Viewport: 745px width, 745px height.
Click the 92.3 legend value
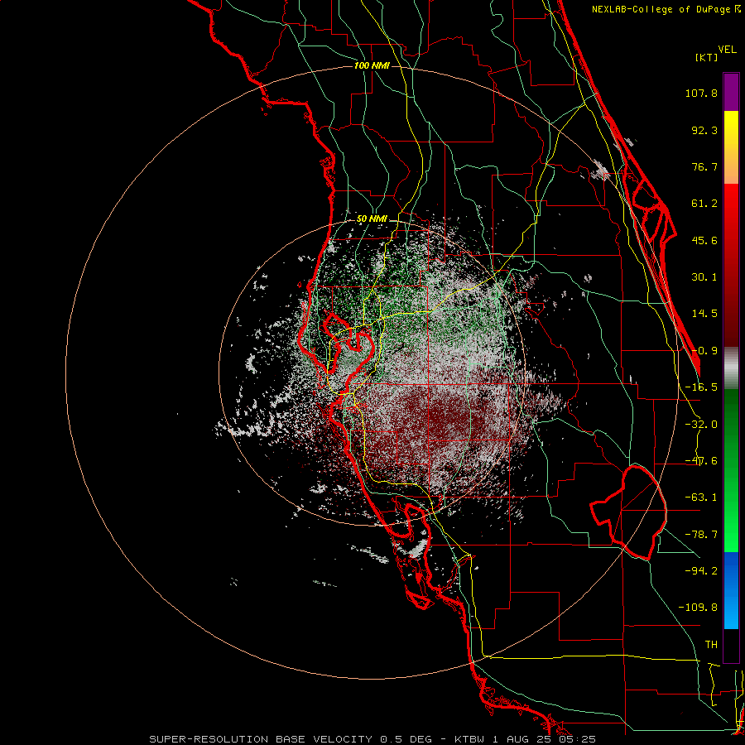coord(704,130)
